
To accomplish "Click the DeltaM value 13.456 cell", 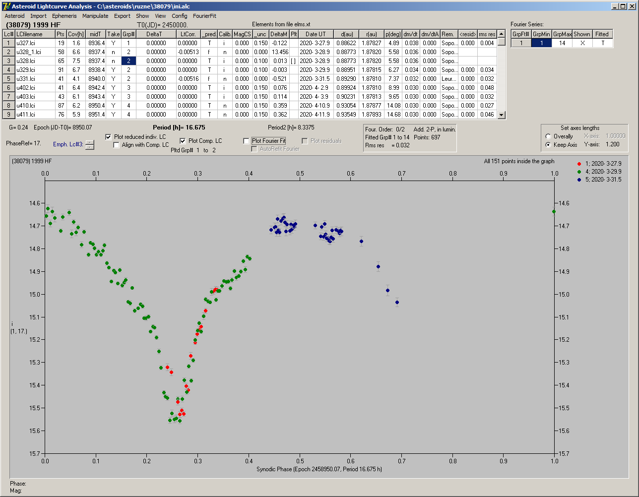I will (280, 52).
